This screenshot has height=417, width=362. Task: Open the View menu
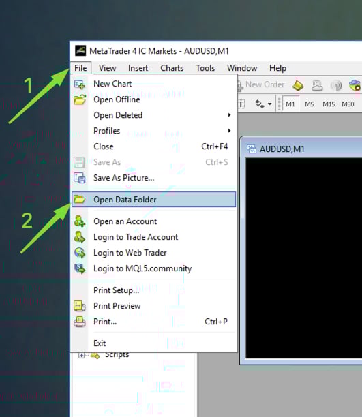(x=107, y=68)
